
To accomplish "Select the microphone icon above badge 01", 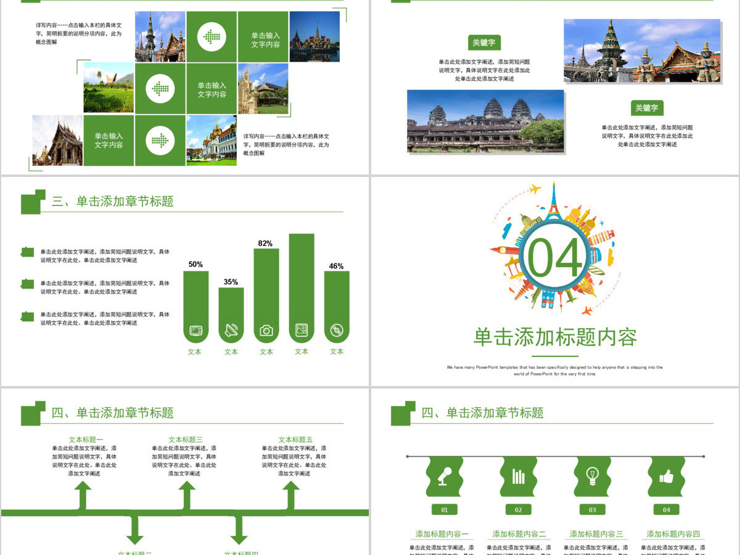I will coord(444,477).
